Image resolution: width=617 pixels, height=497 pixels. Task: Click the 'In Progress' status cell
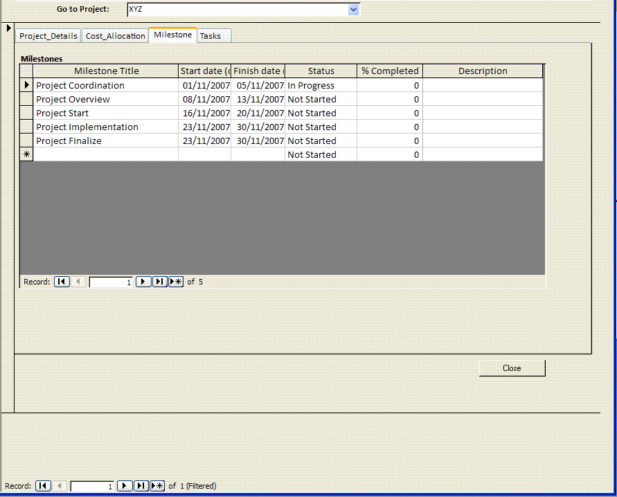pos(321,85)
